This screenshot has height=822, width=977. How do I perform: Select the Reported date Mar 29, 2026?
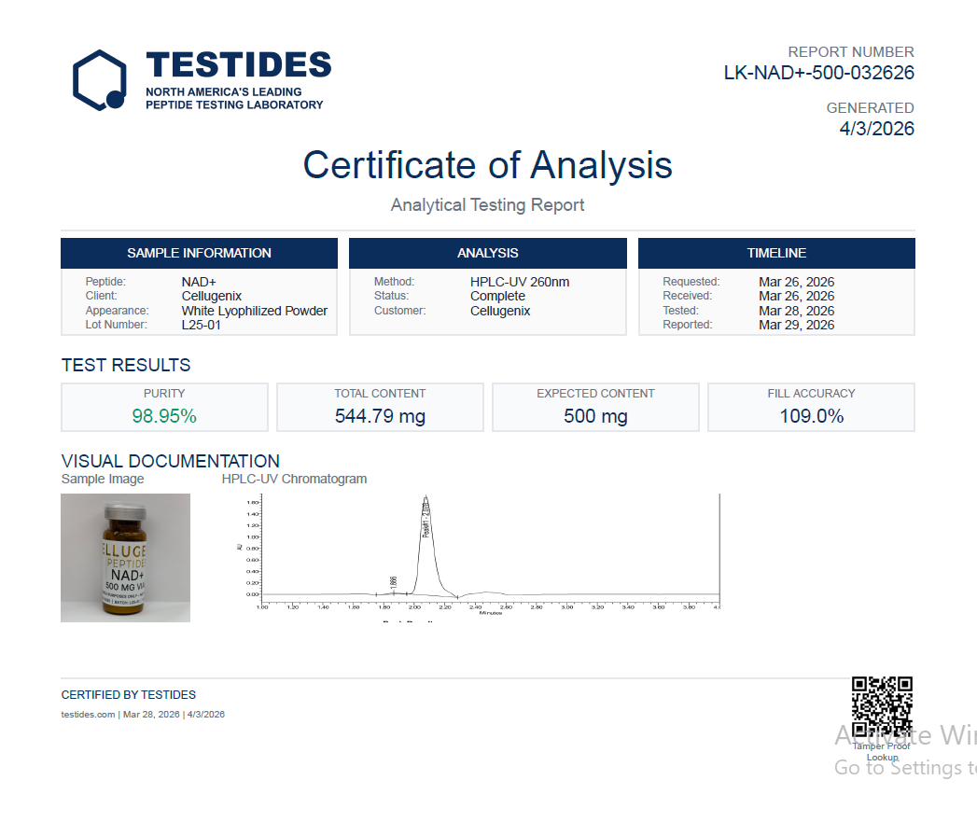coord(796,325)
